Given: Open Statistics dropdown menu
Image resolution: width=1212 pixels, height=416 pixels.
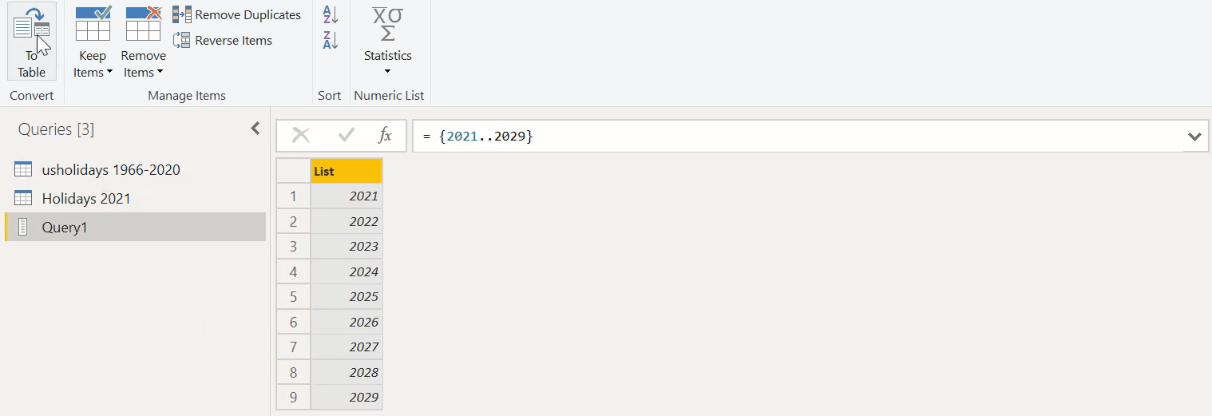Looking at the screenshot, I should pos(388,42).
